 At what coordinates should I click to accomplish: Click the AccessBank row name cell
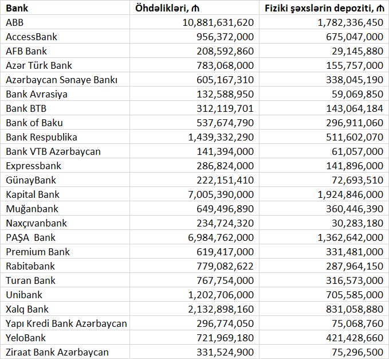(65, 37)
